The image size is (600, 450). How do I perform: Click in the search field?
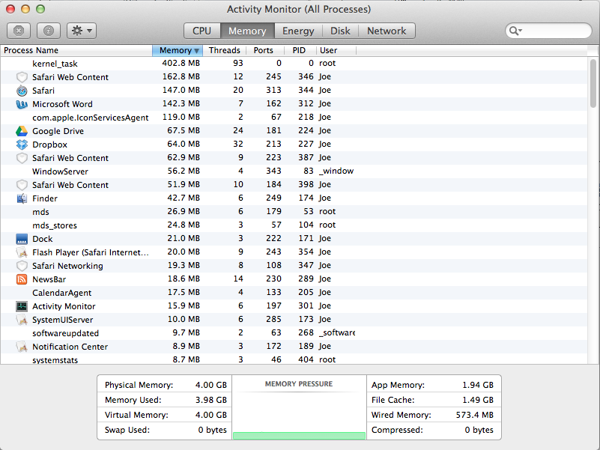click(549, 31)
